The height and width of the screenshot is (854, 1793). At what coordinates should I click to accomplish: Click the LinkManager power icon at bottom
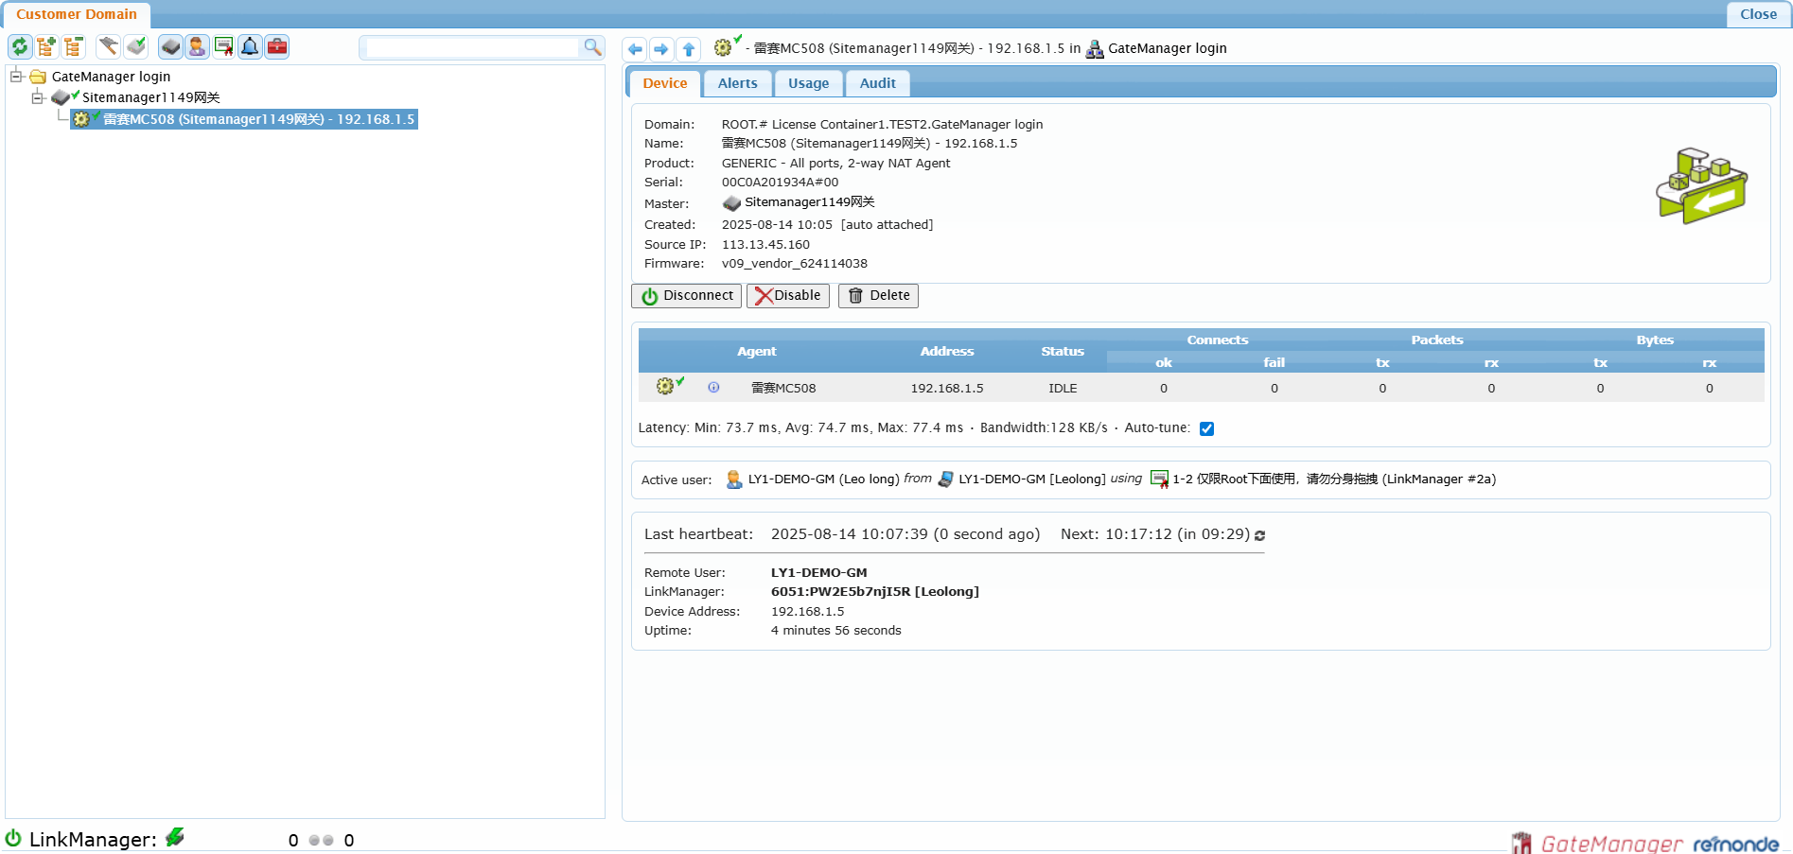coord(13,838)
